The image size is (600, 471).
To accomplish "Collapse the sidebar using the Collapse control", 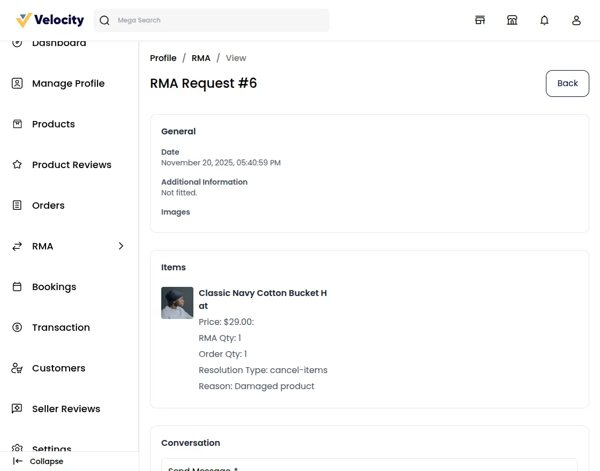I will point(37,461).
